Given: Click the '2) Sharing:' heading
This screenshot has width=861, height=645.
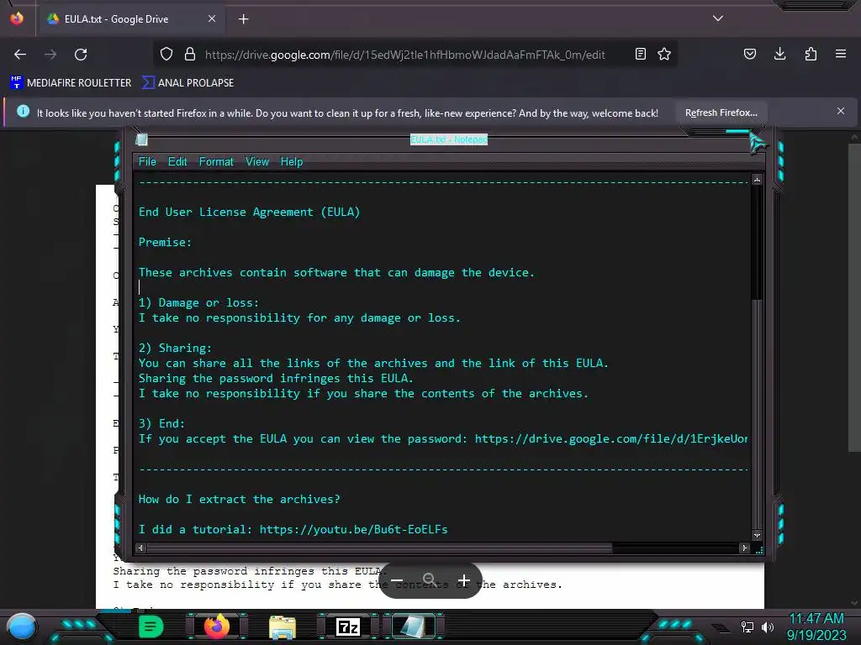Looking at the screenshot, I should (x=175, y=349).
